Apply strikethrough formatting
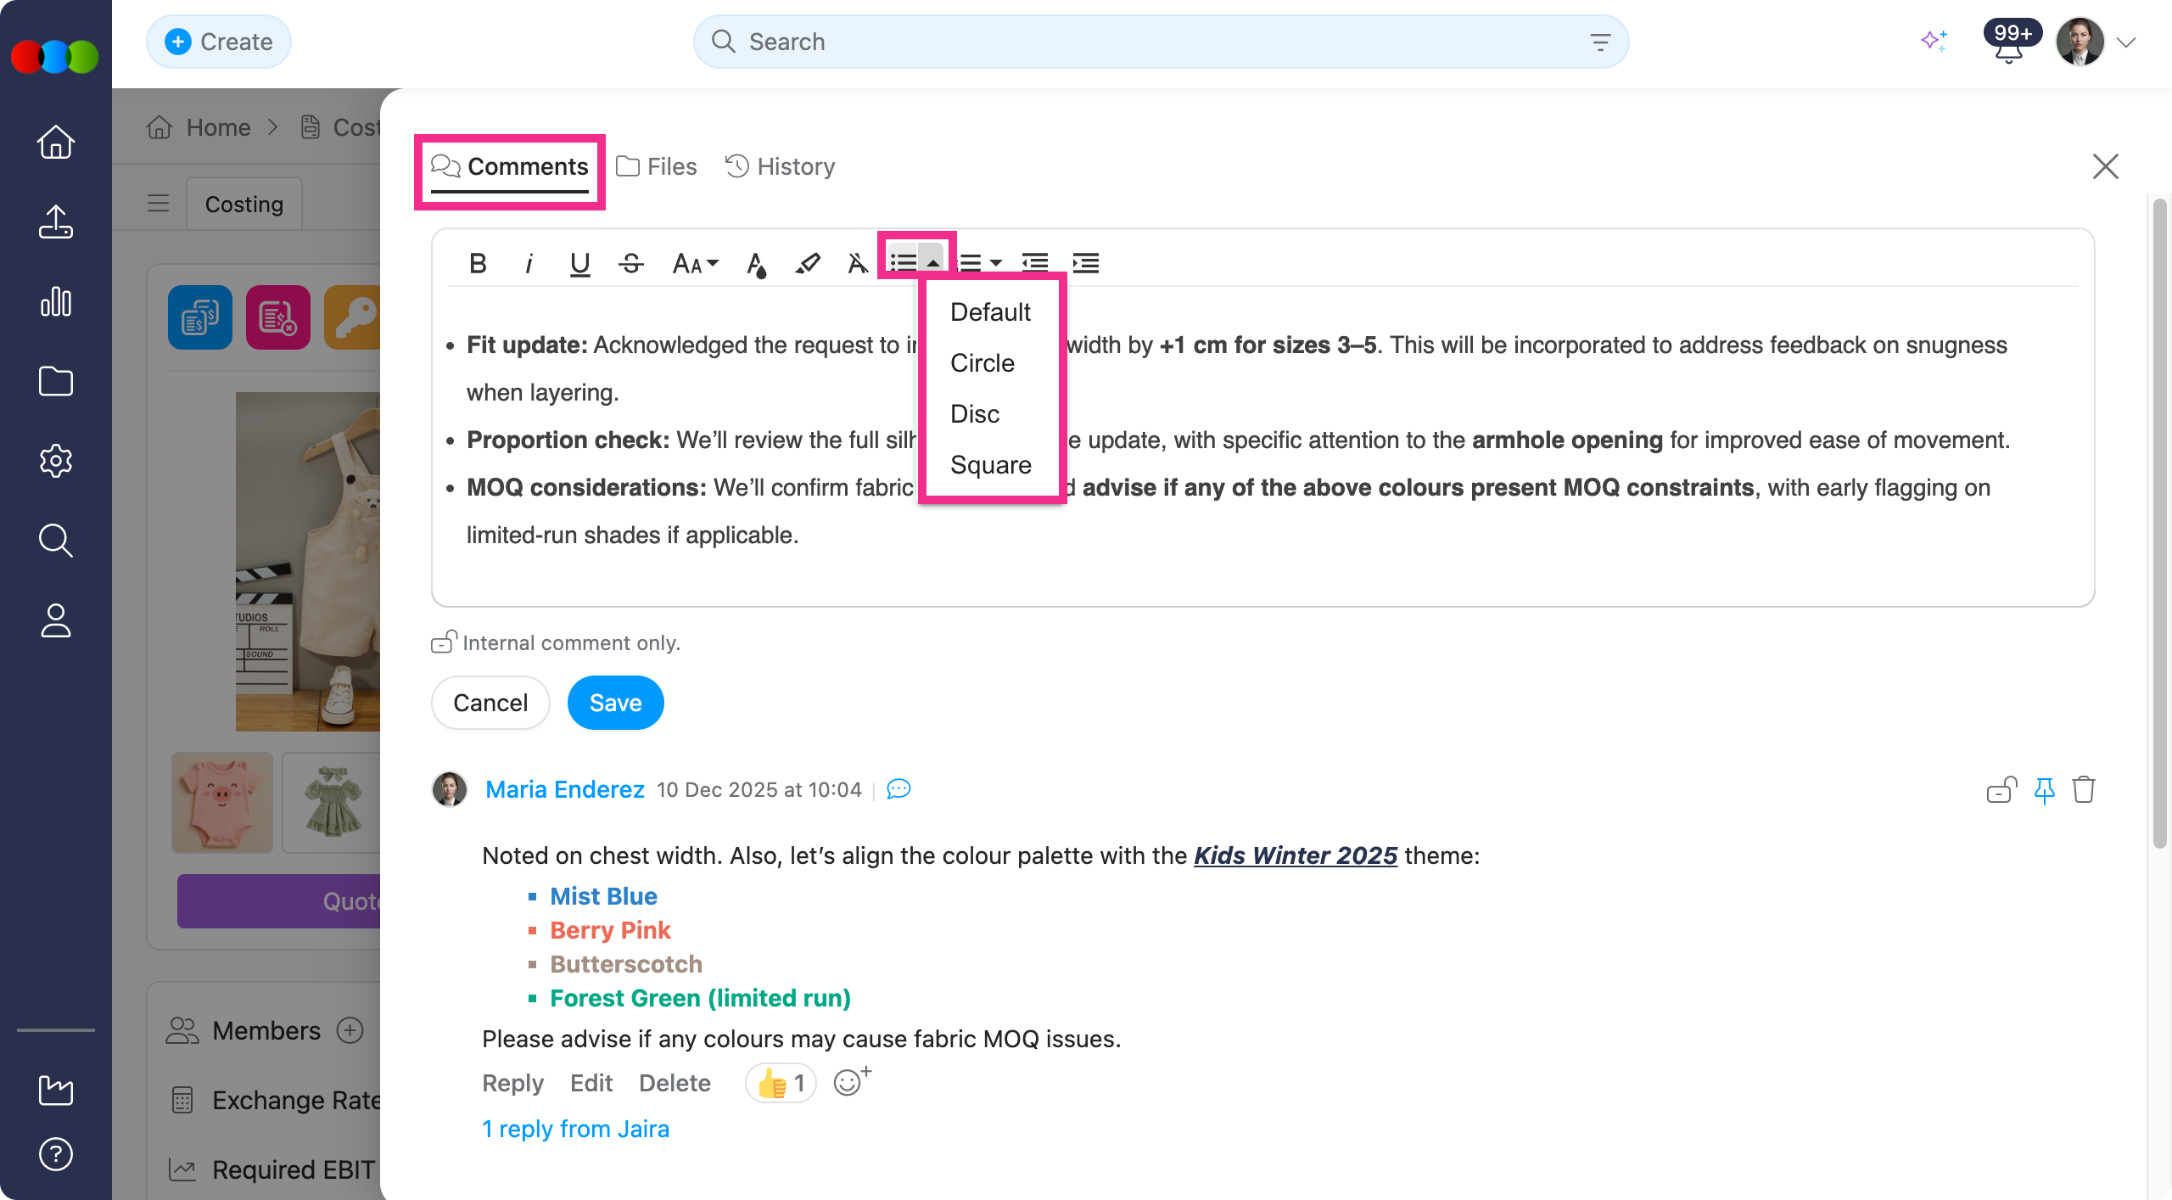Viewport: 2172px width, 1200px height. point(631,264)
